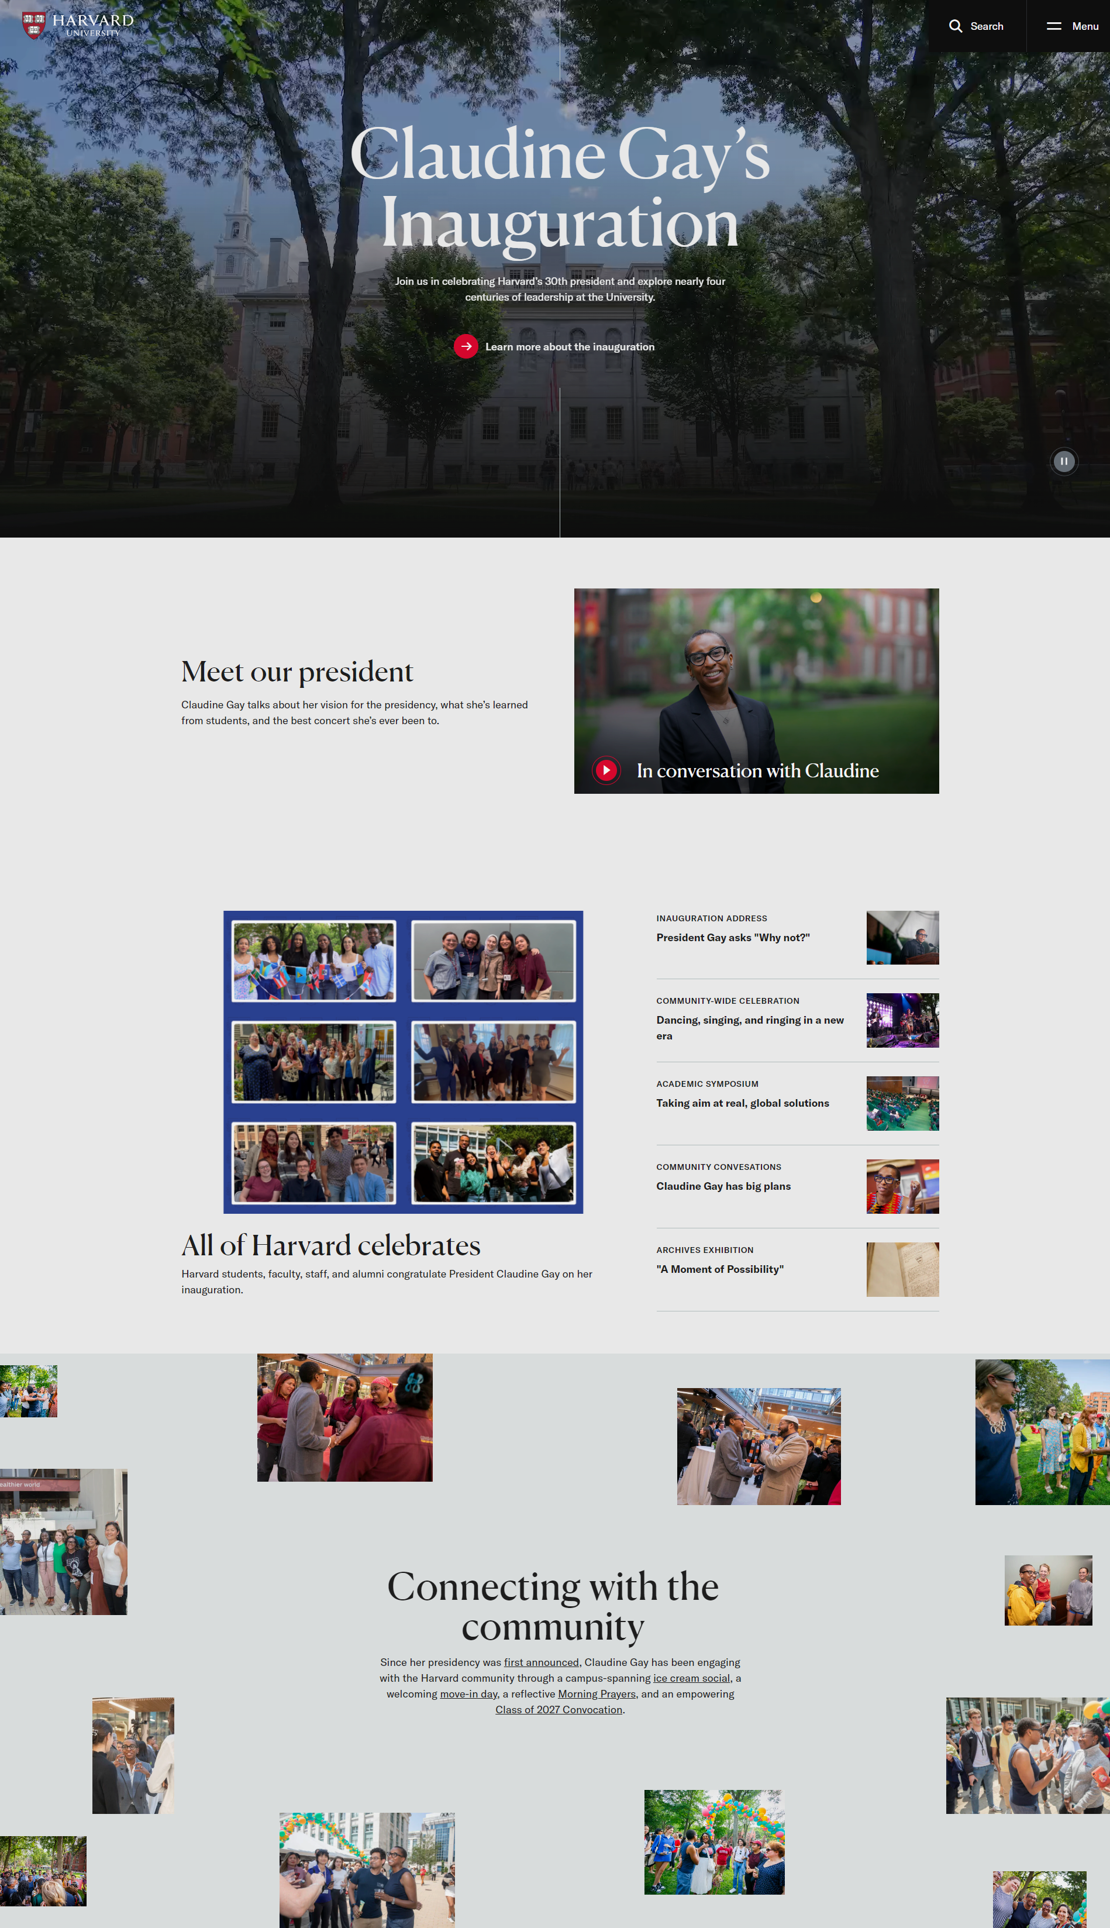Click the 'Connecting with the community' heading
The width and height of the screenshot is (1110, 1928).
(x=553, y=1606)
